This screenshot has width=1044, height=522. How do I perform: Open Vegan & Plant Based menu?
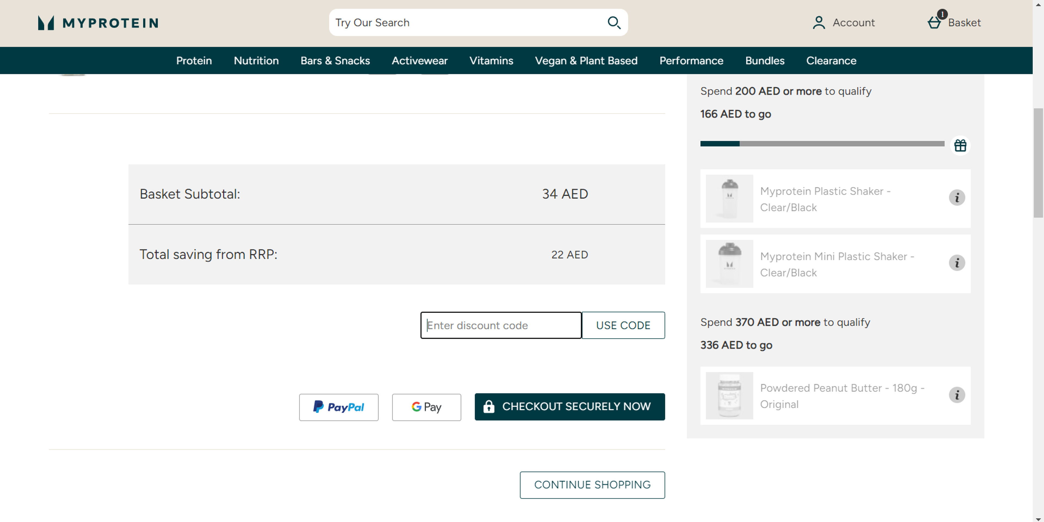tap(586, 60)
